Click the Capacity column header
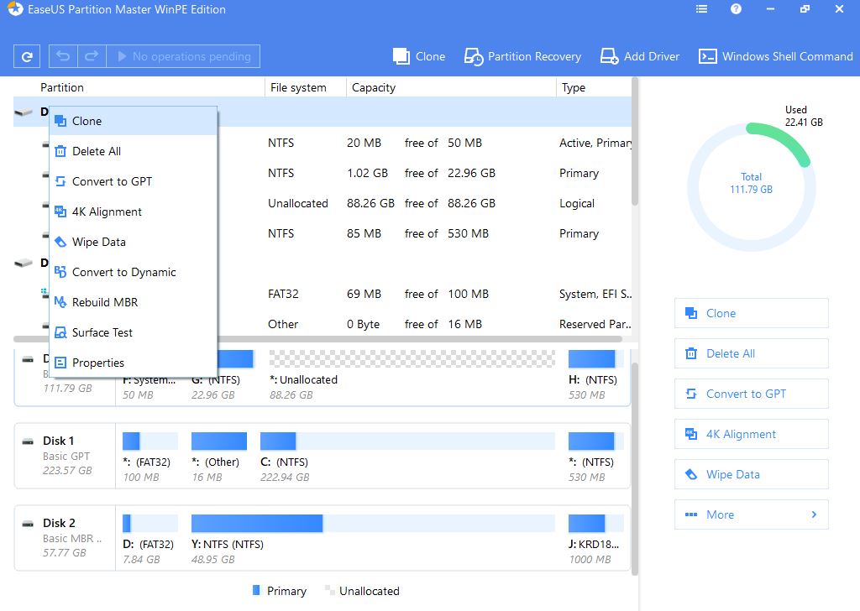 coord(374,87)
